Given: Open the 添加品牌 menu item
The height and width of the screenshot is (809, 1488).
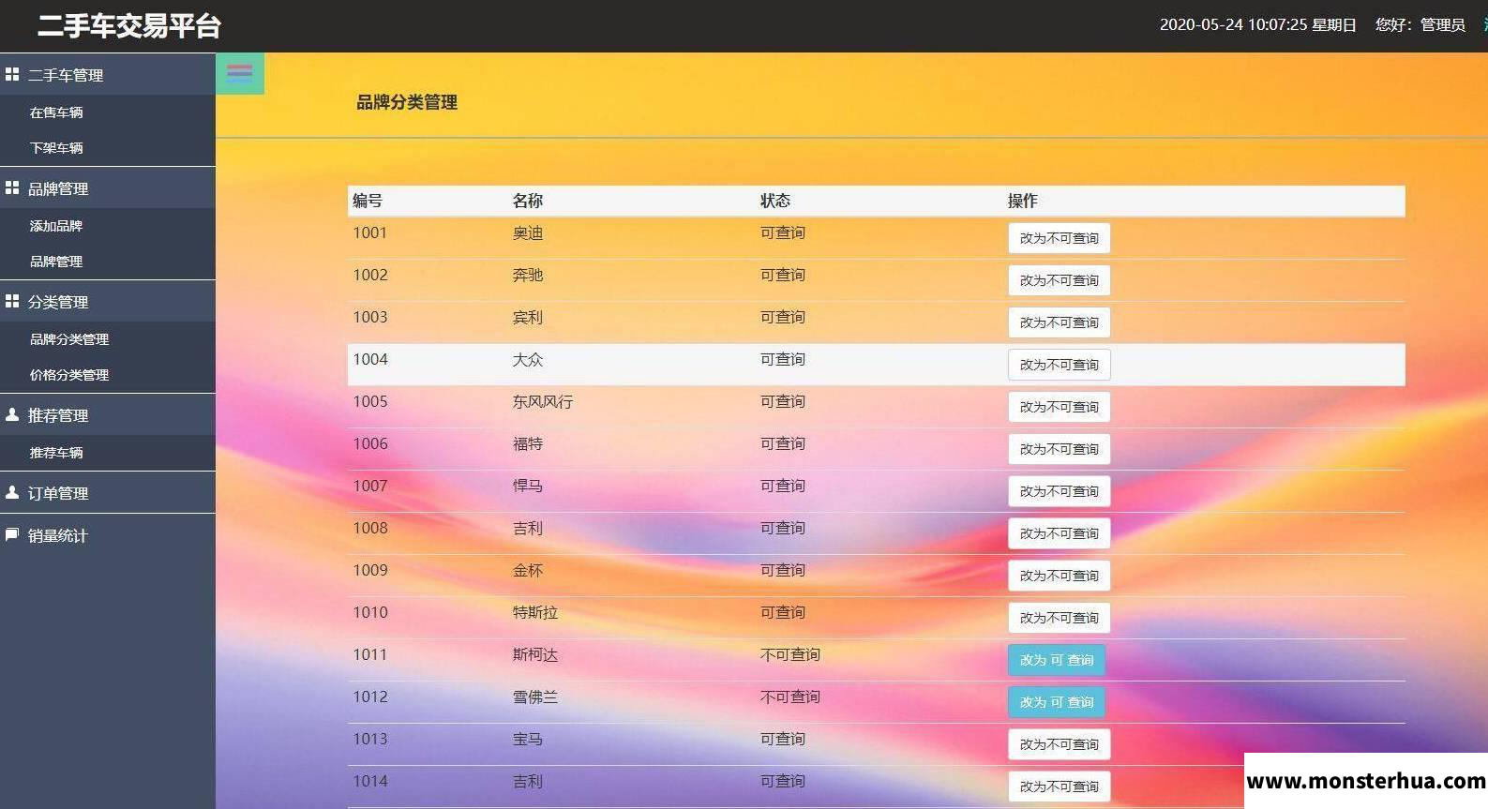Looking at the screenshot, I should pos(56,226).
